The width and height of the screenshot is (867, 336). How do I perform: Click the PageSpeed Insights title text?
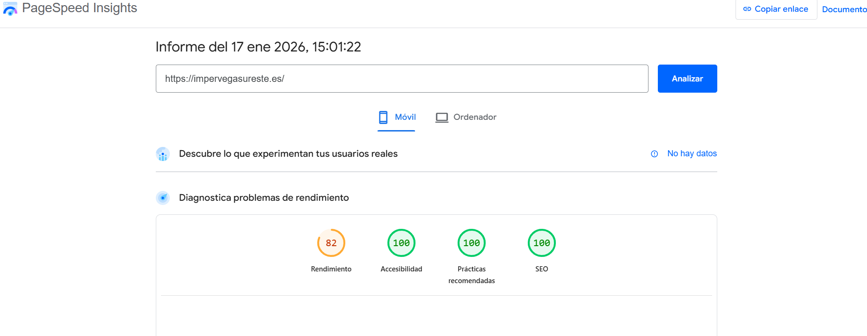(x=80, y=8)
